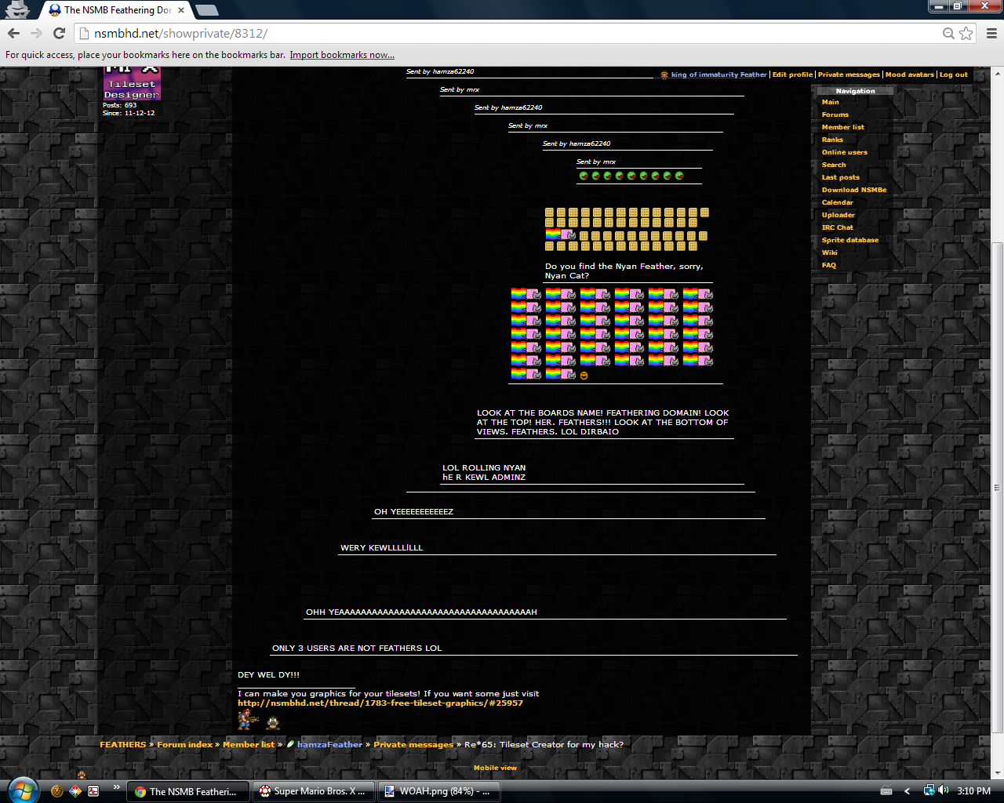
Task: Click the Mobile view link
Action: [495, 768]
